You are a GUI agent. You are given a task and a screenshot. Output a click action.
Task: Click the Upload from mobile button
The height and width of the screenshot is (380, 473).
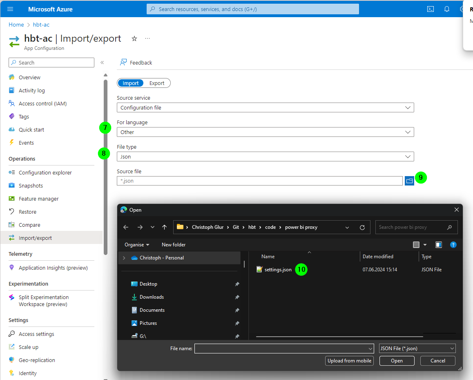click(349, 361)
